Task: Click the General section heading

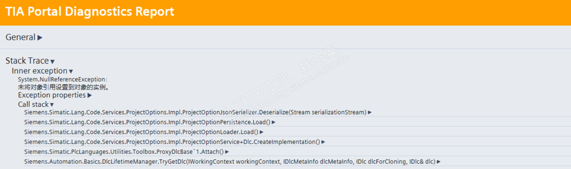Action: (x=20, y=37)
